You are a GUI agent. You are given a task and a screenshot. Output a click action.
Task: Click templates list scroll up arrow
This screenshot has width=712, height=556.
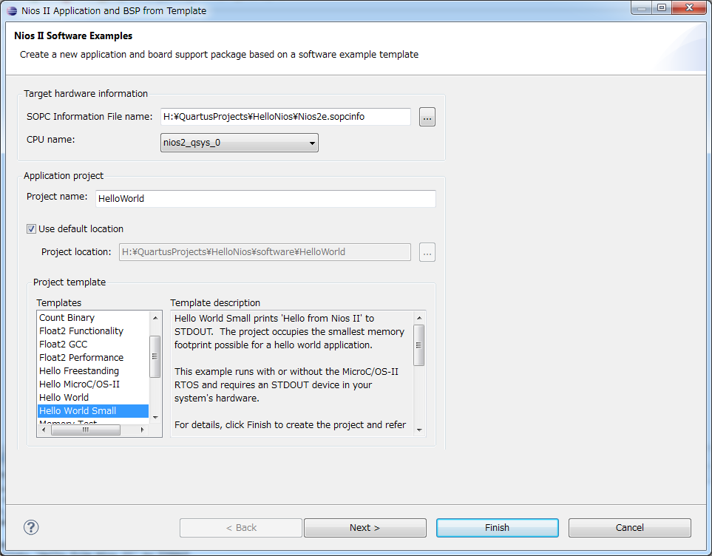[x=155, y=317]
